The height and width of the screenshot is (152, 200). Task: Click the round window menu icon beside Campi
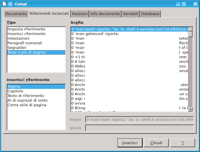point(10,4)
